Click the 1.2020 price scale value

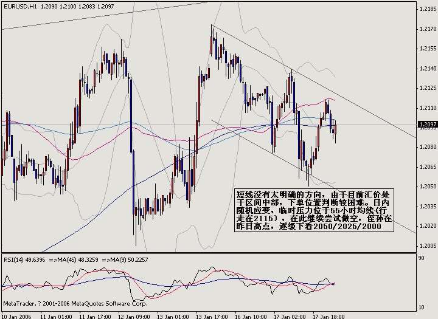tap(428, 226)
